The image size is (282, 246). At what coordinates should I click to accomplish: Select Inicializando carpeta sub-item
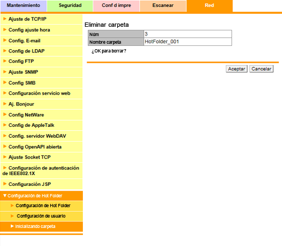point(41,226)
